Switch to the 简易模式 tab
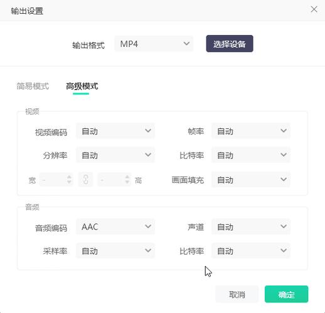The height and width of the screenshot is (313, 325). pos(33,86)
